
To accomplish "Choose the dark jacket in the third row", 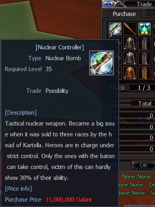I will (130, 58).
